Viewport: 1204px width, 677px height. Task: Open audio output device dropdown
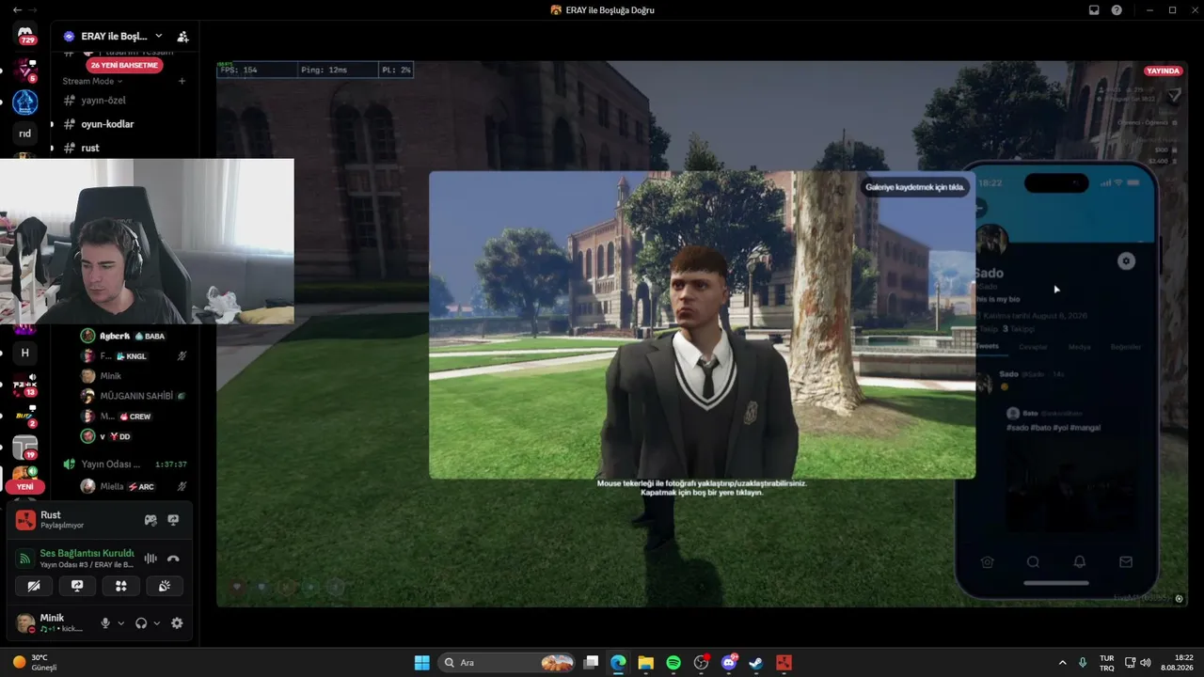click(x=157, y=623)
